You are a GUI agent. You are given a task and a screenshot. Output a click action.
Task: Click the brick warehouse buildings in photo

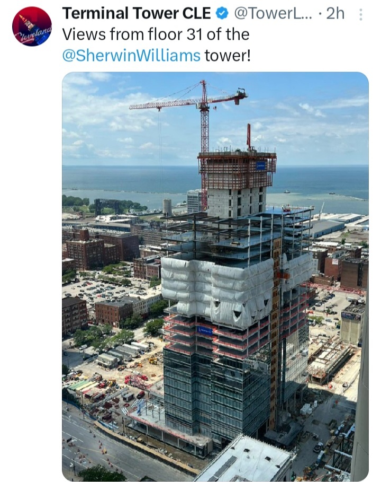tap(101, 249)
